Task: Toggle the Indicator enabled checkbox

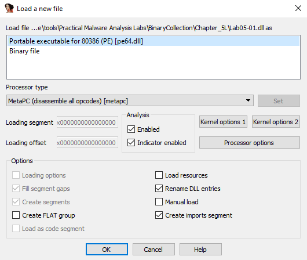Action: pos(131,143)
